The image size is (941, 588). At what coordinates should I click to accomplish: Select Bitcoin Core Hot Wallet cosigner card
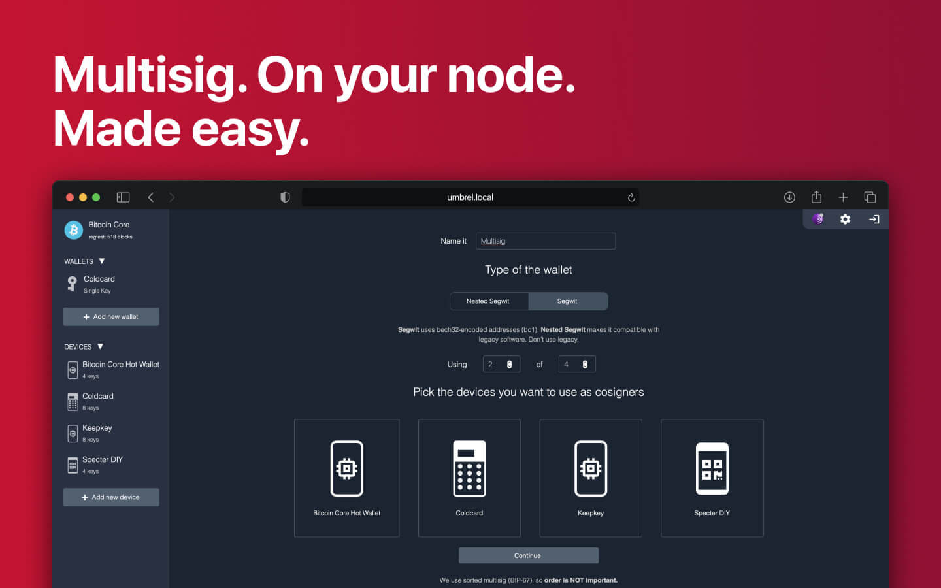pos(346,478)
